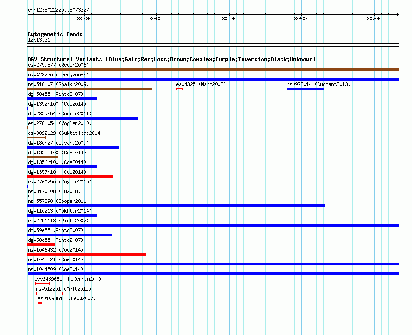
Task: Click the Cytogenetic Bands track title
Action: pyautogui.click(x=55, y=34)
